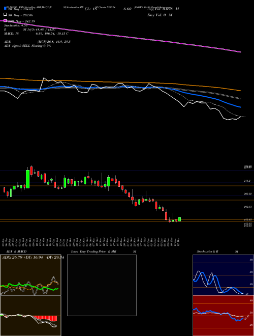Click the 192.53 price axis label
The width and height of the screenshot is (254, 336).
click(x=248, y=207)
